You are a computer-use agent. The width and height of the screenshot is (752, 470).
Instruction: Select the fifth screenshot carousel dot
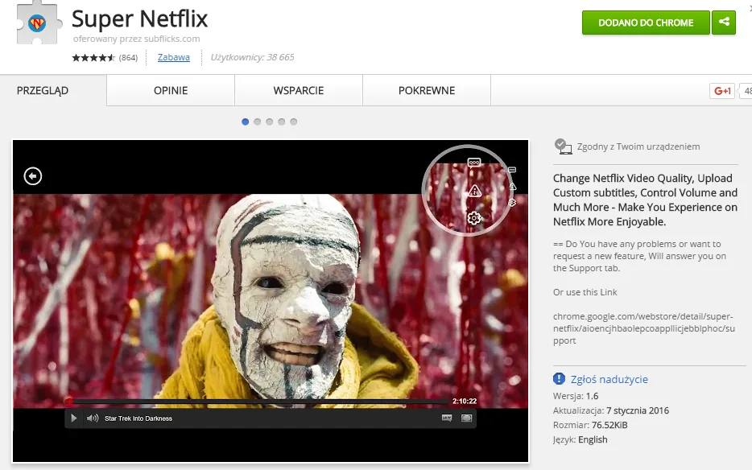[294, 122]
